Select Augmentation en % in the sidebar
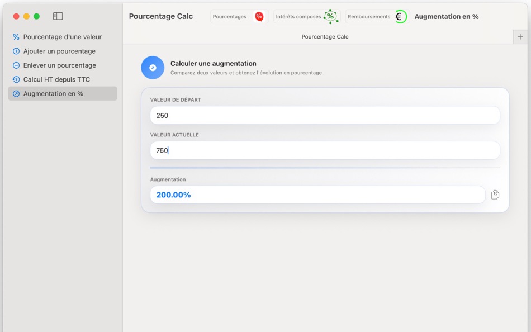 61,93
